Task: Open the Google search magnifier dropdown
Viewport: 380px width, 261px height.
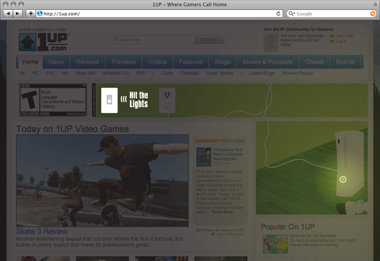Action: tap(291, 14)
